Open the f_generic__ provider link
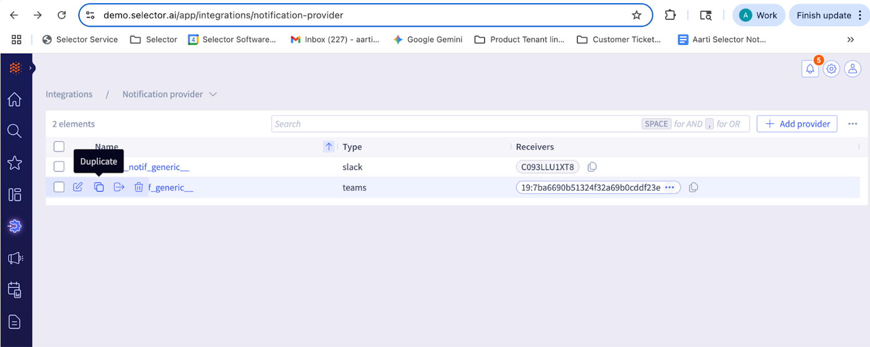Viewport: 870px width, 347px height. (x=171, y=187)
